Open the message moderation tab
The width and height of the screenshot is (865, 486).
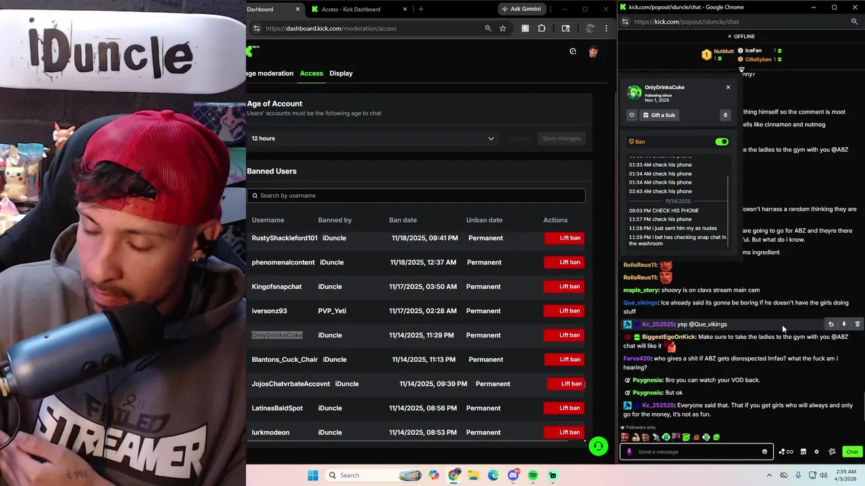[270, 73]
